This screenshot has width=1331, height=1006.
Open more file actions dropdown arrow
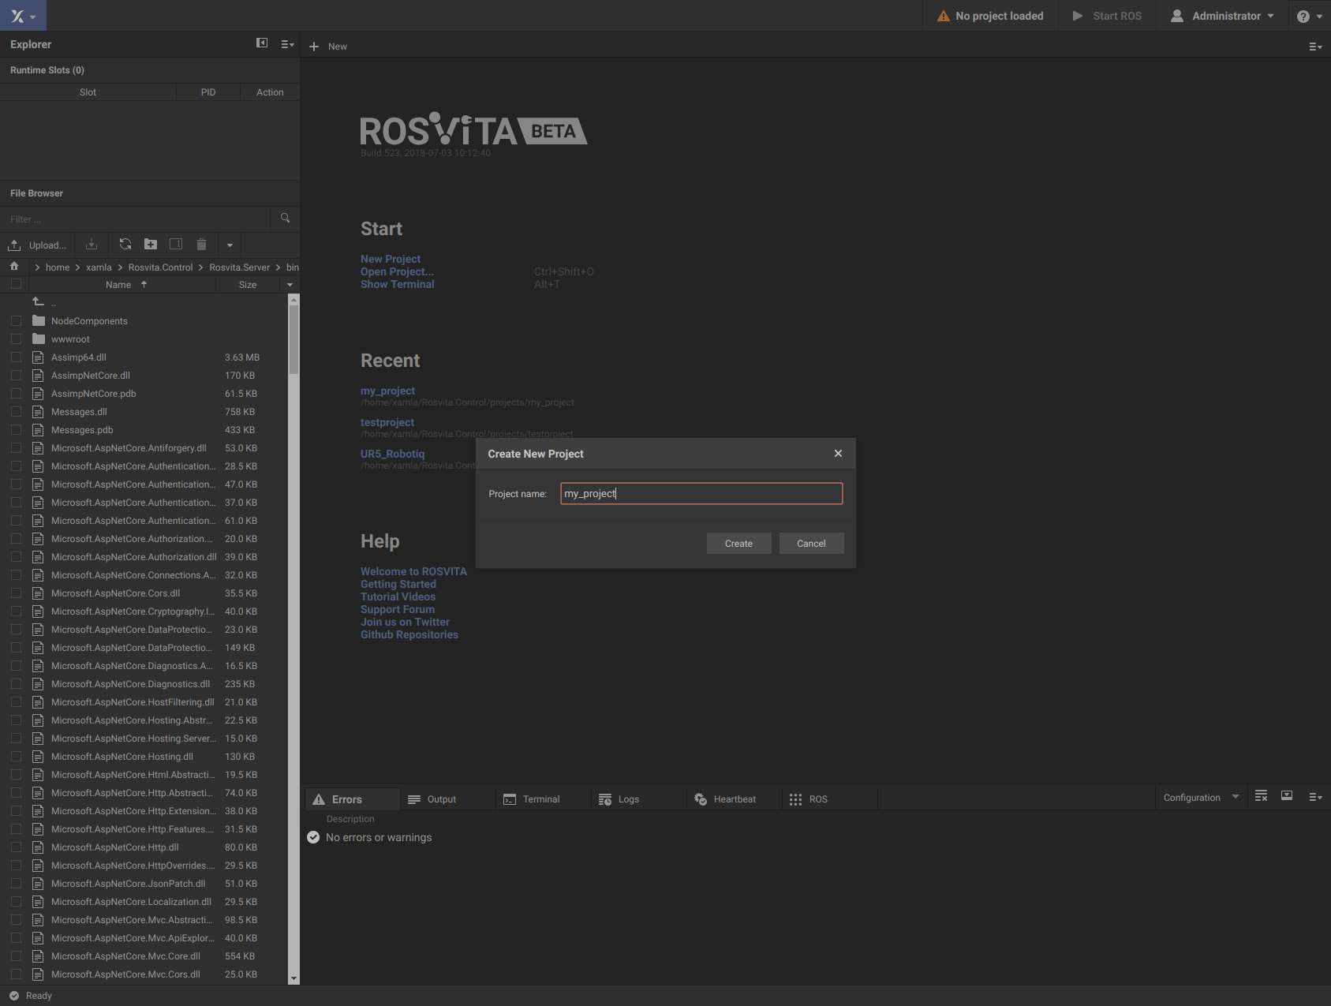pos(230,245)
